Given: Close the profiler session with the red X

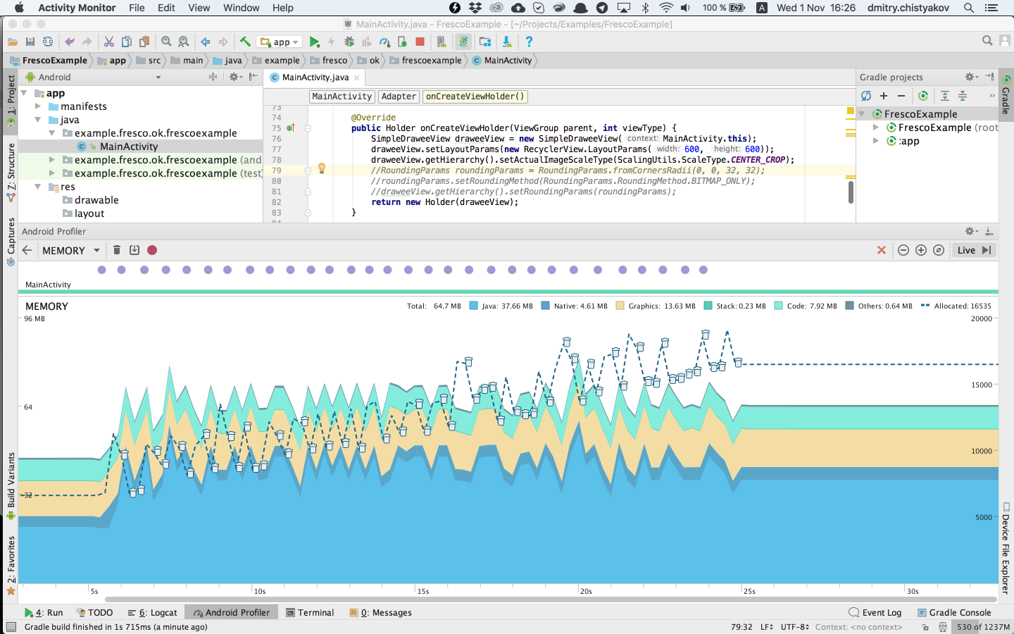Looking at the screenshot, I should tap(882, 250).
